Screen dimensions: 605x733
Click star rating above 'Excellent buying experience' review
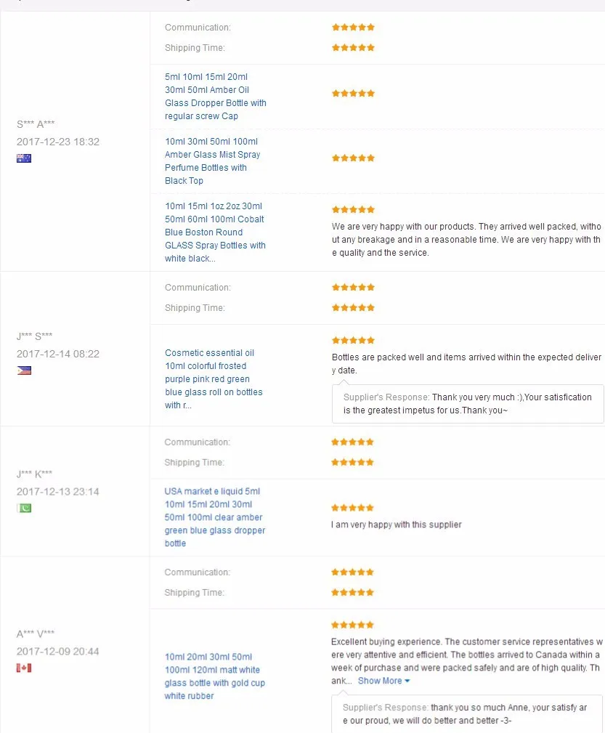tap(352, 625)
